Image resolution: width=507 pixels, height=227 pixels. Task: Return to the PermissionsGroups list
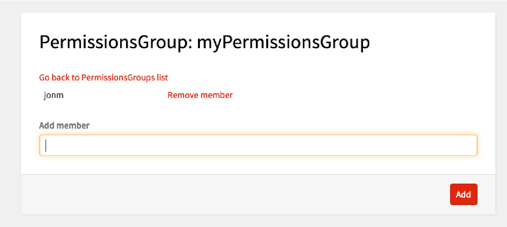(x=103, y=78)
